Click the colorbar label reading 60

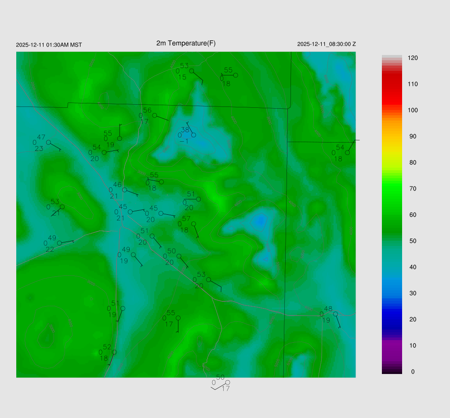413,215
